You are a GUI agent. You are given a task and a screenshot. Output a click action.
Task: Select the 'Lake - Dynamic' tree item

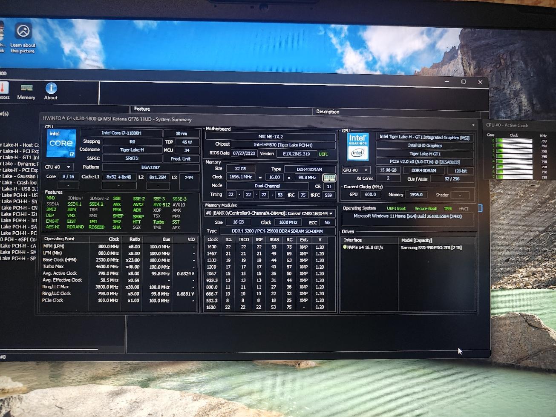click(x=19, y=164)
